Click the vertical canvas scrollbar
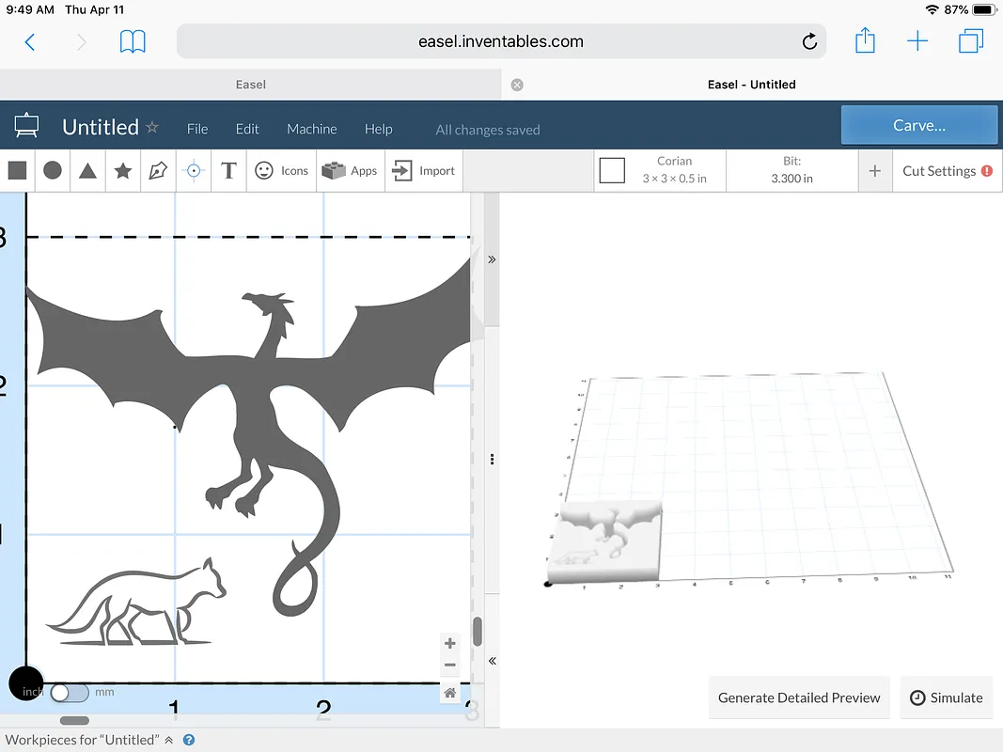This screenshot has width=1003, height=752. (x=478, y=631)
